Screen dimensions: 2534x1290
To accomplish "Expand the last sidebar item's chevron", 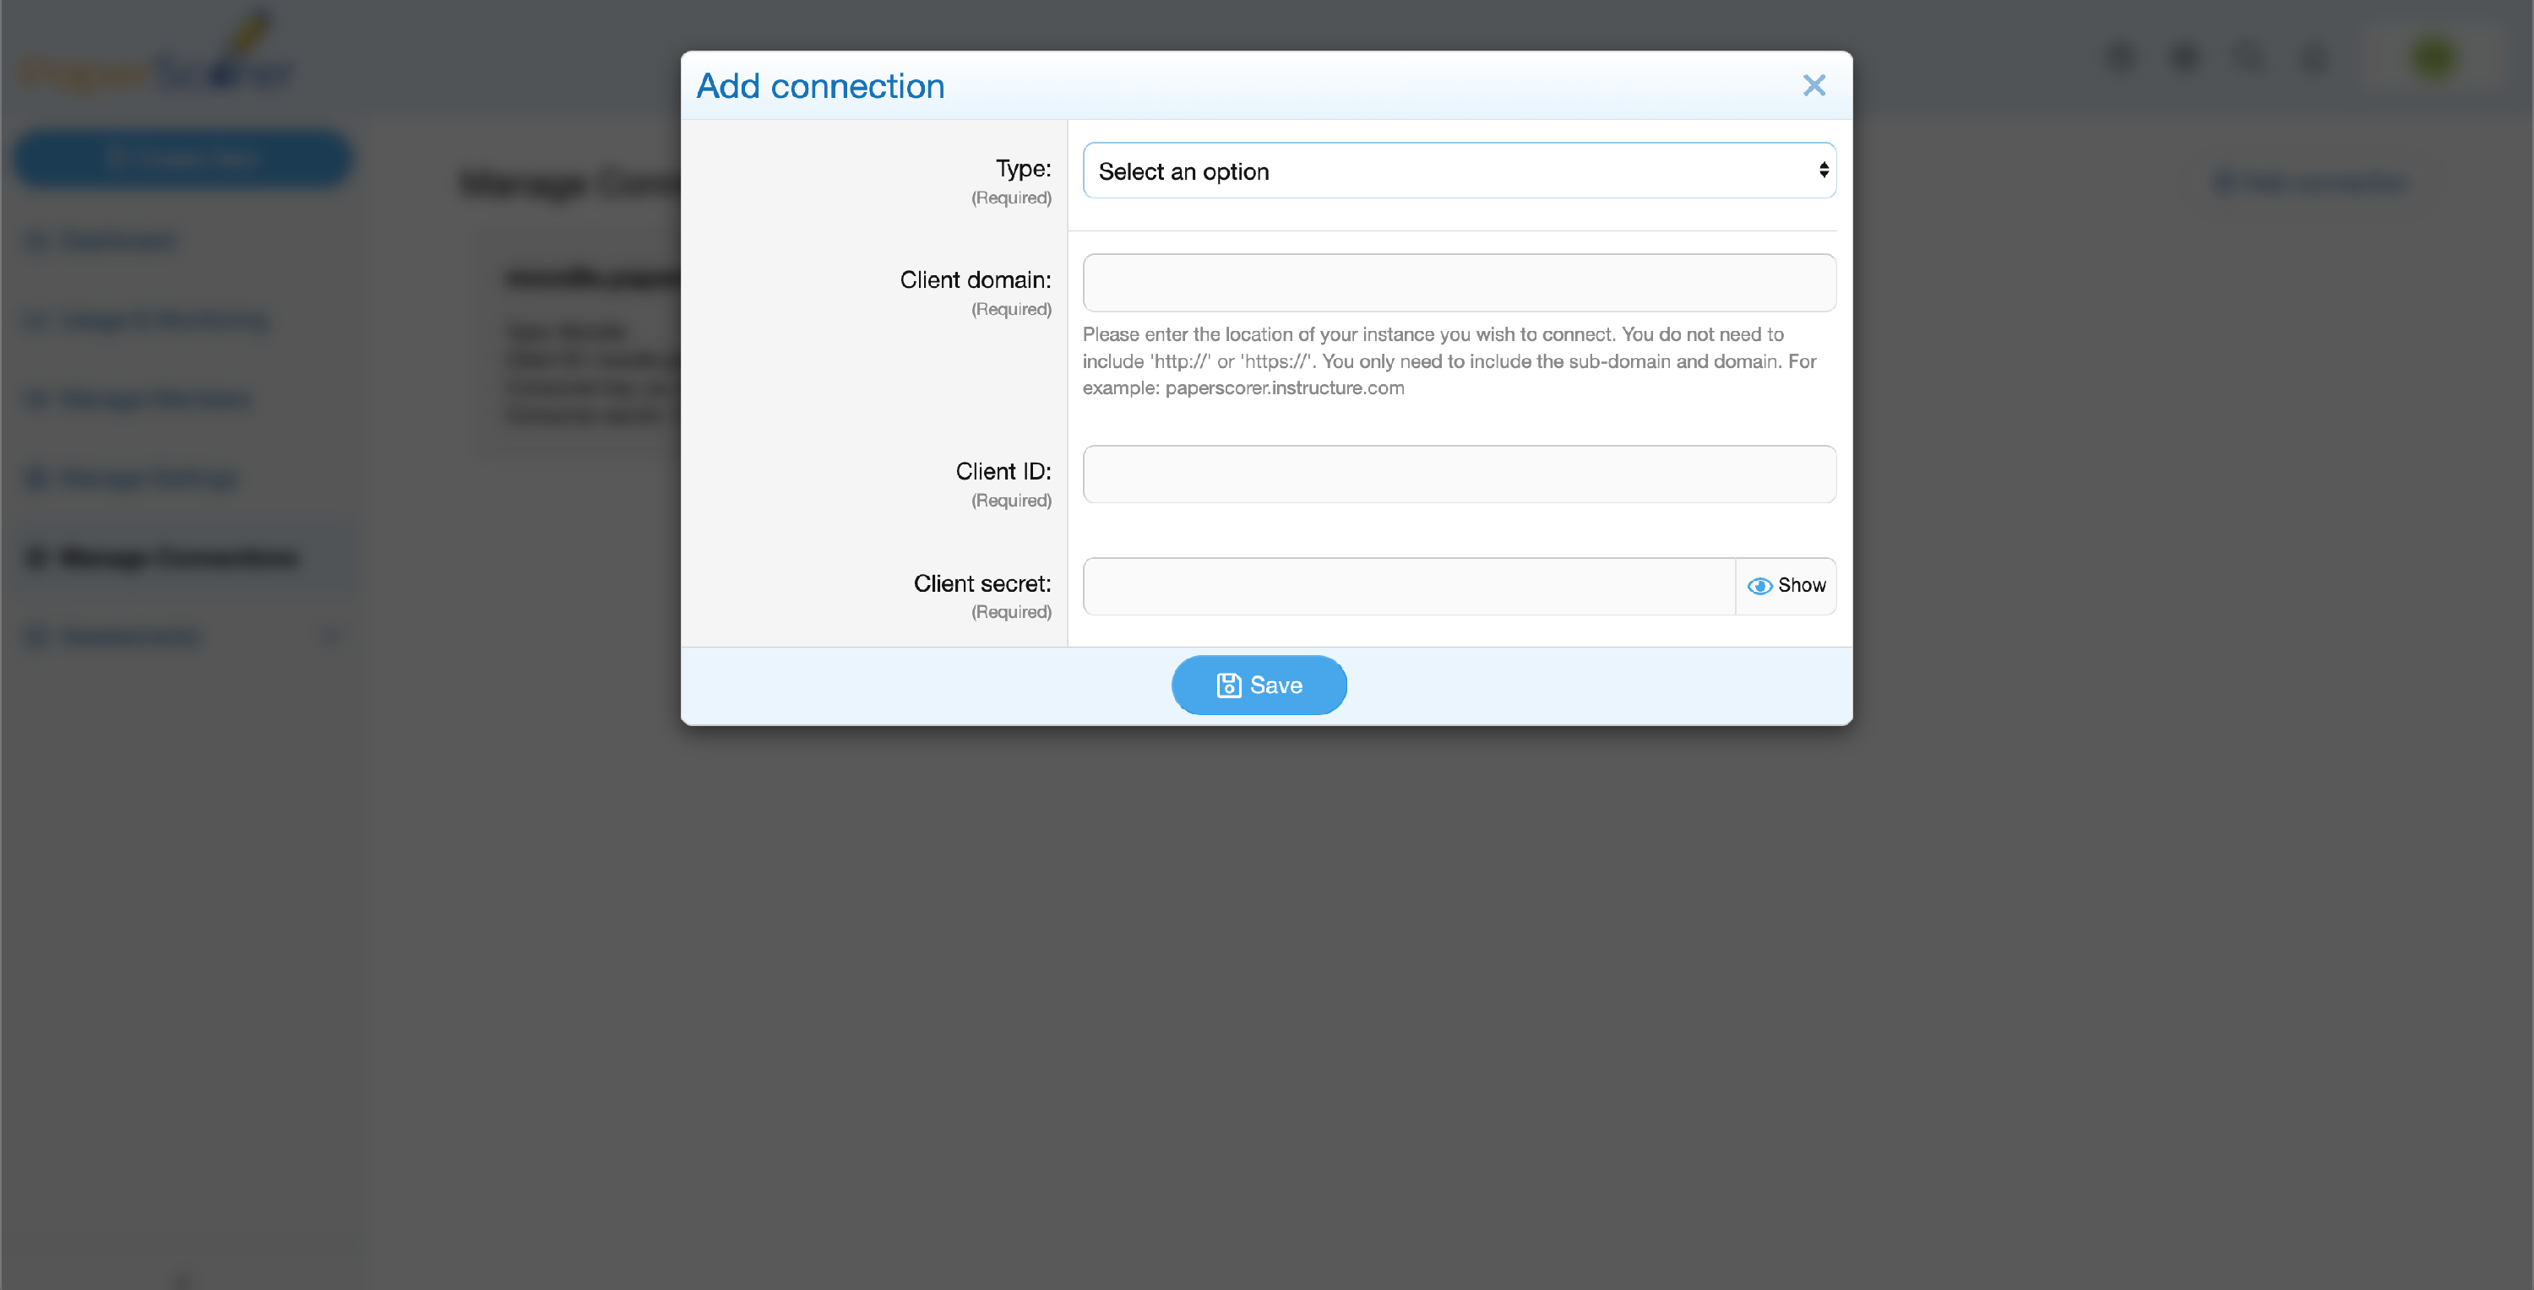I will coord(333,637).
